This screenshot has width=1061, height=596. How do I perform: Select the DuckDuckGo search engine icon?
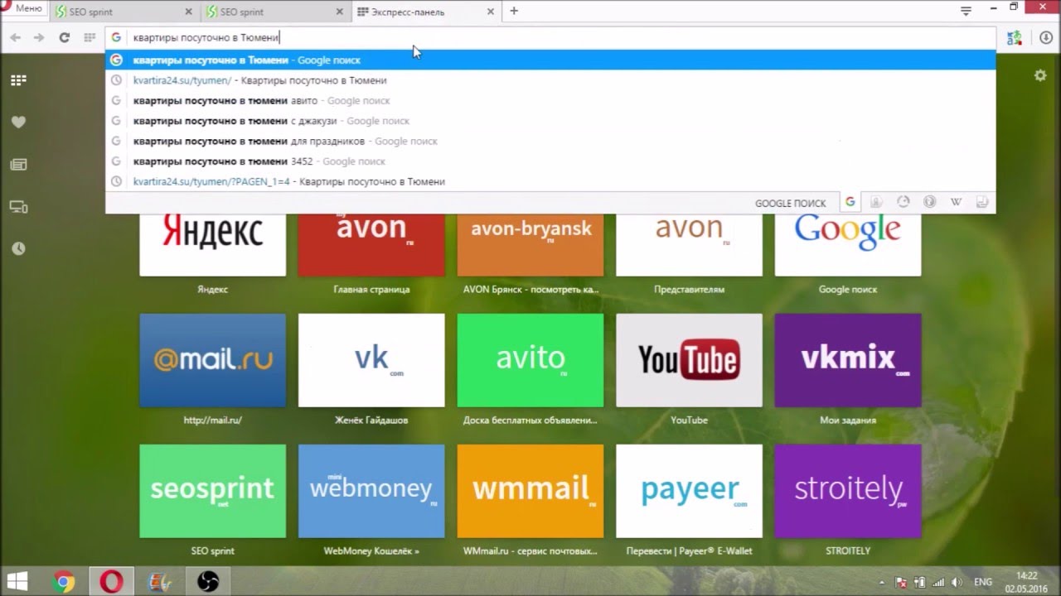click(903, 202)
